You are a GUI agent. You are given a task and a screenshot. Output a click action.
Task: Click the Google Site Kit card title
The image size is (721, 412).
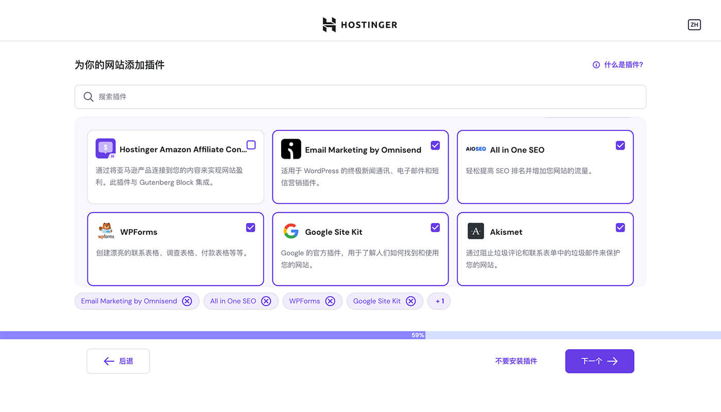coord(334,232)
